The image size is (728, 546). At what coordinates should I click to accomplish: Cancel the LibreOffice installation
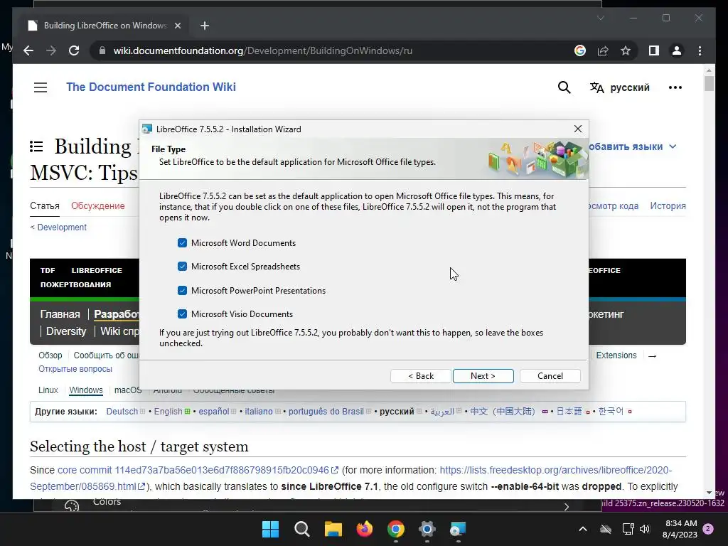[x=550, y=376]
